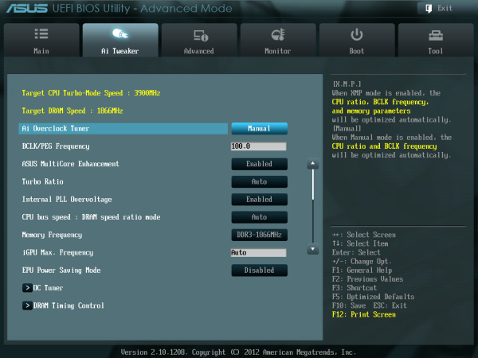Click the Ai Tweaker tab icon

pos(120,33)
